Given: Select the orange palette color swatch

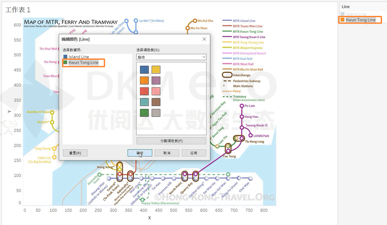Looking at the screenshot, I should point(144,80).
